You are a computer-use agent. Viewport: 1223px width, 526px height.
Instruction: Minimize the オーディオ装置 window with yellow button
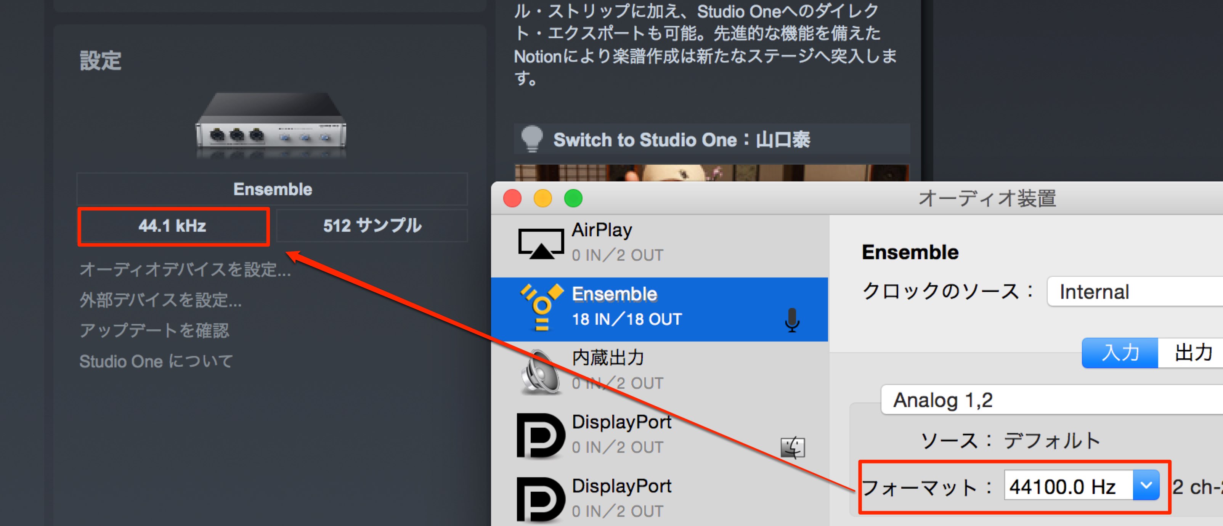pyautogui.click(x=542, y=199)
